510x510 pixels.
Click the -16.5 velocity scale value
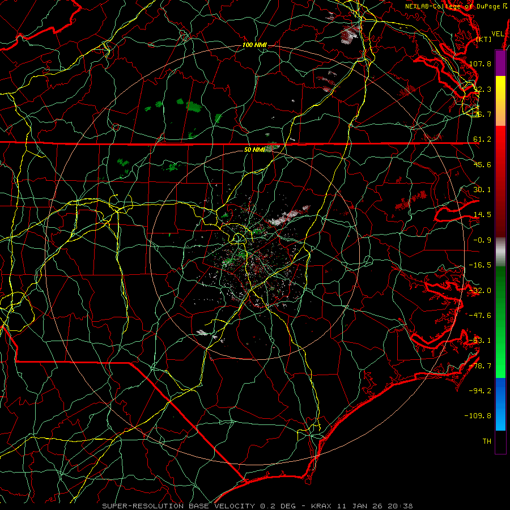[480, 265]
